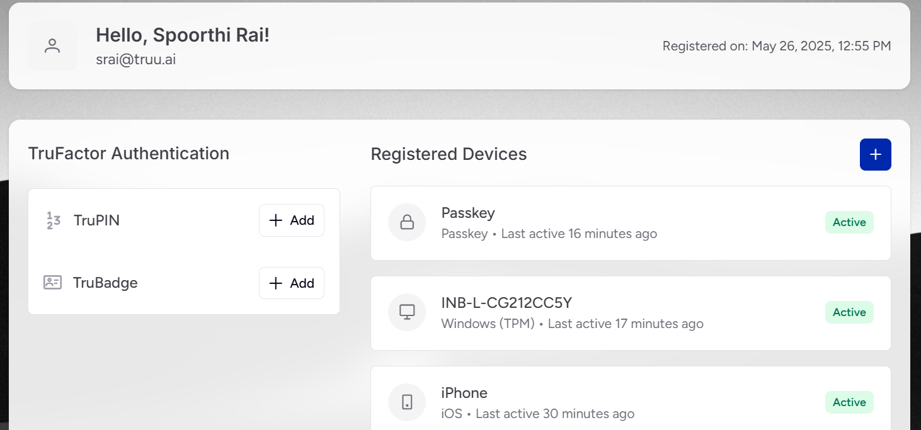
Task: Click the srai@truu.ai email address
Action: tap(135, 60)
